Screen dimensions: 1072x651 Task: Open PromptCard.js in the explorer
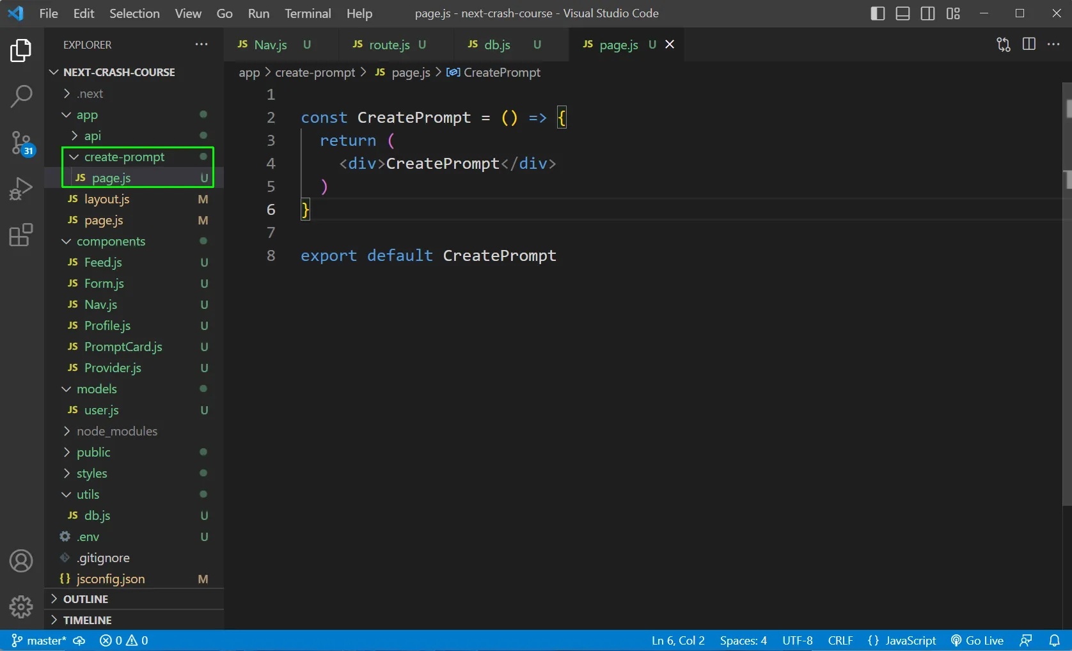(134, 347)
